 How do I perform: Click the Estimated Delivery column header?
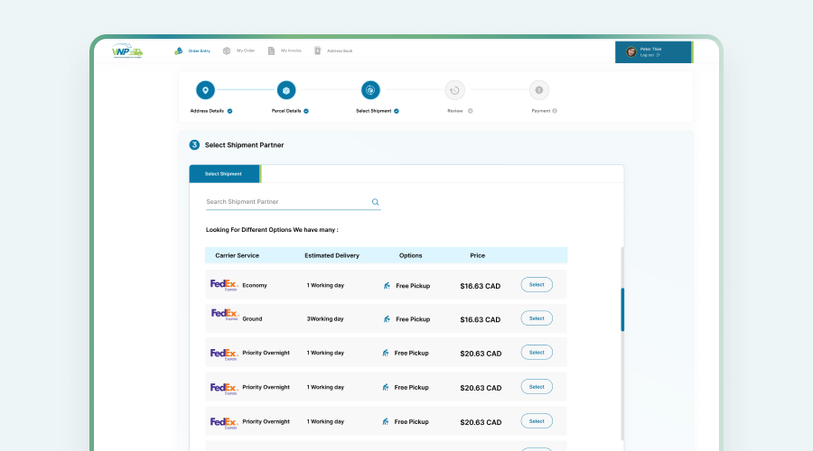click(x=332, y=256)
